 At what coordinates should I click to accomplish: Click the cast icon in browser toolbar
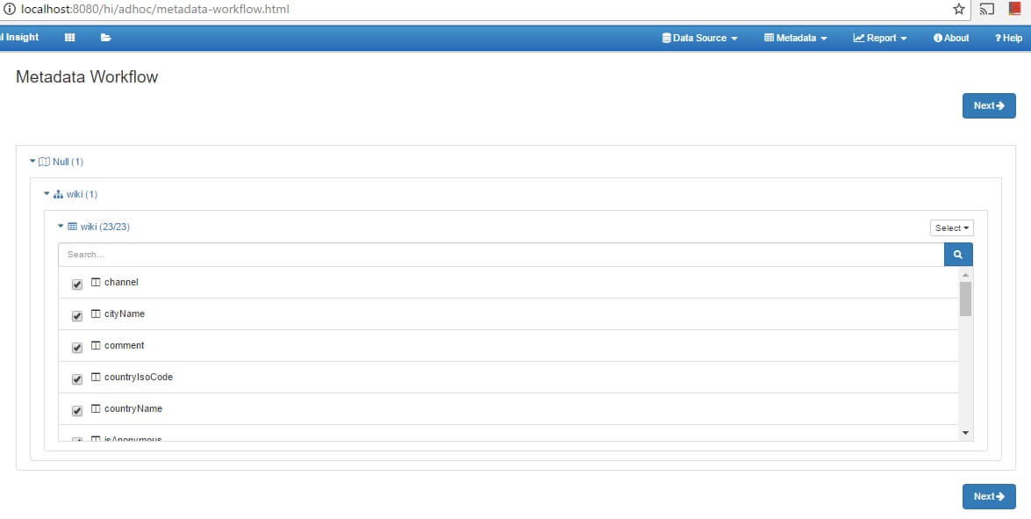[986, 9]
